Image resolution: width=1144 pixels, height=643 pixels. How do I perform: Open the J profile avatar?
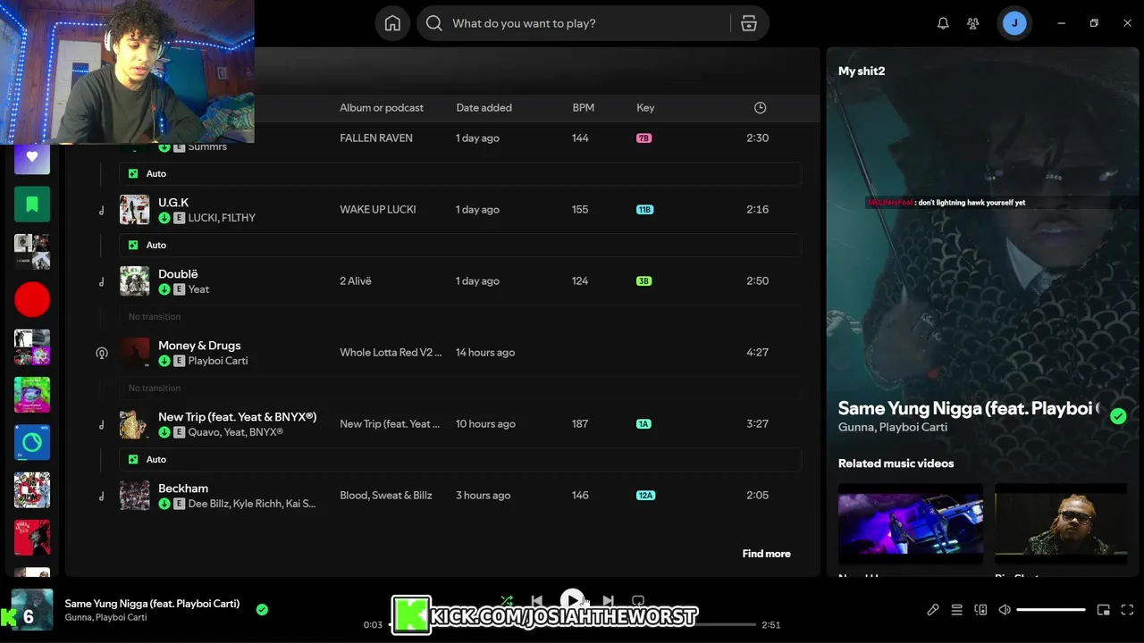[x=1014, y=23]
